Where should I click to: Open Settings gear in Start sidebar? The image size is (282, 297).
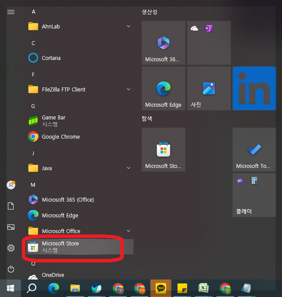click(x=11, y=248)
